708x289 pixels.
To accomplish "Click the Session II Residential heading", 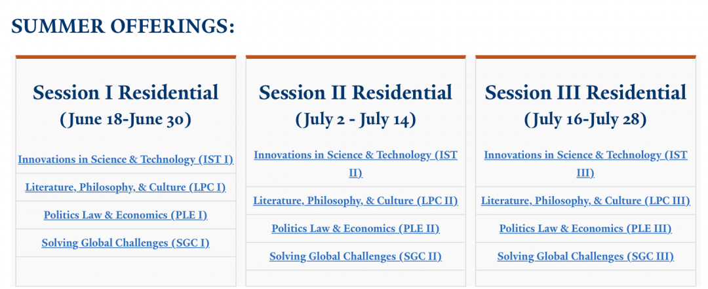I will tap(355, 93).
